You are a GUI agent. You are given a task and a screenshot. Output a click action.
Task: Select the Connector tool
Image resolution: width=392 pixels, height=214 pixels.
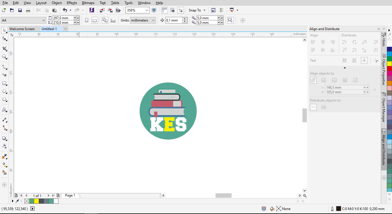(4, 128)
